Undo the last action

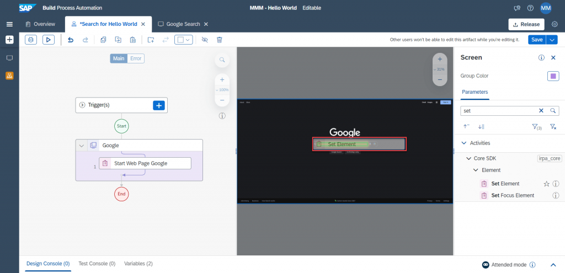(71, 40)
